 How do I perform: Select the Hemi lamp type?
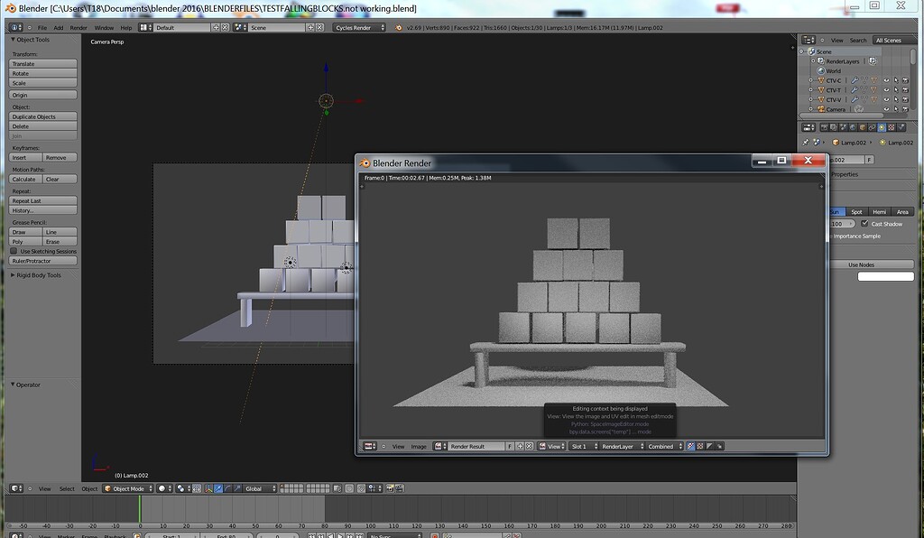(879, 212)
